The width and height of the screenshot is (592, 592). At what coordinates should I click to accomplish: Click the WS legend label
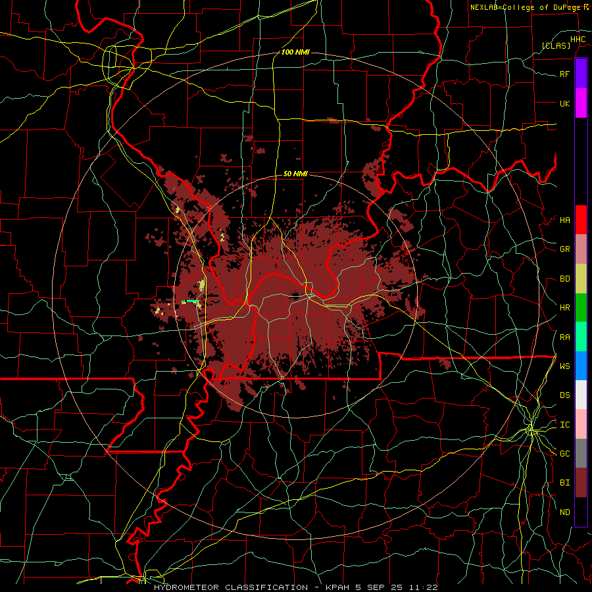[564, 366]
